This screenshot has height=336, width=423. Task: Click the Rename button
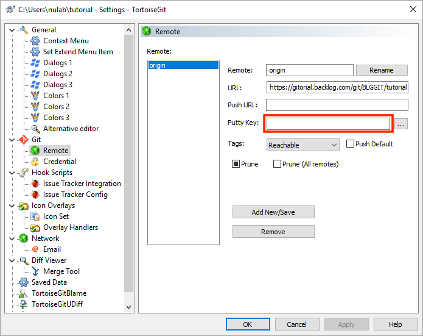pyautogui.click(x=382, y=70)
